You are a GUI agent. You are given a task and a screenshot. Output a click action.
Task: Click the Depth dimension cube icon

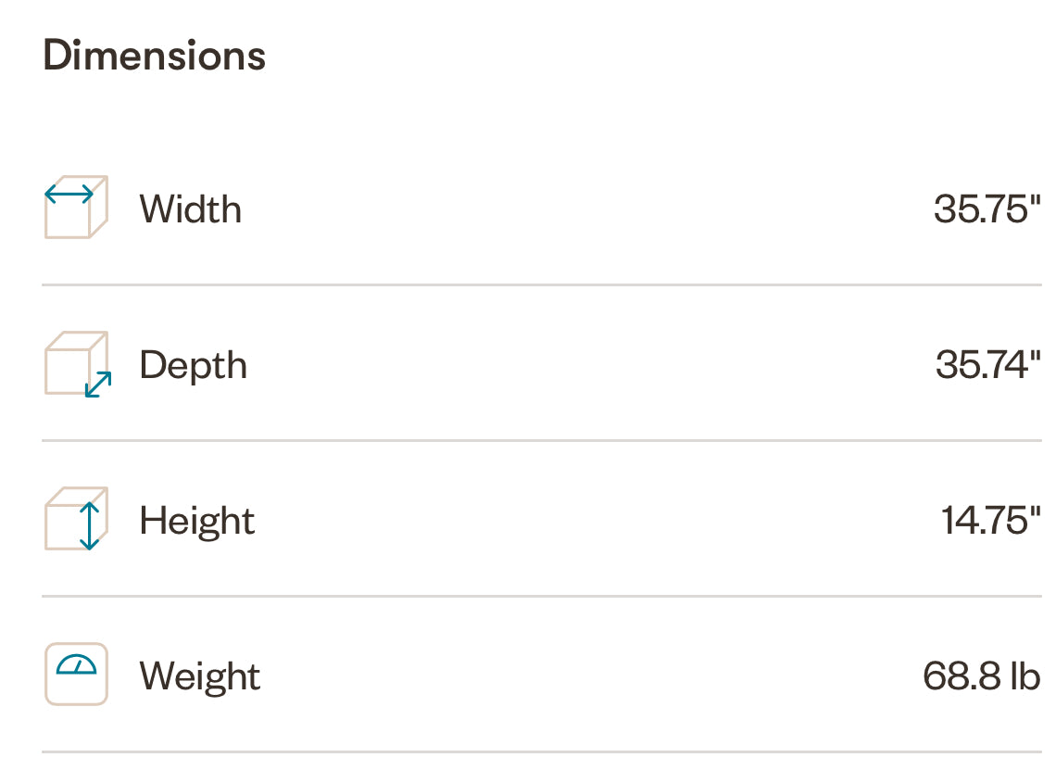[76, 364]
